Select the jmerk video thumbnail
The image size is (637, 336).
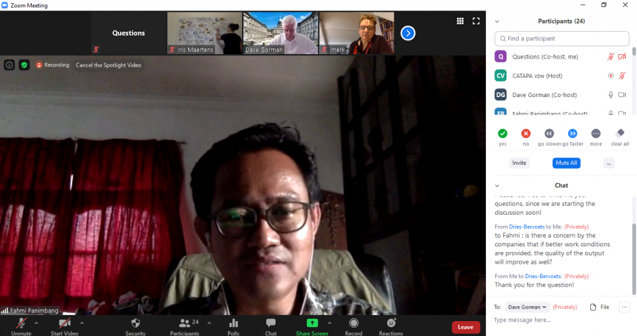click(x=356, y=33)
